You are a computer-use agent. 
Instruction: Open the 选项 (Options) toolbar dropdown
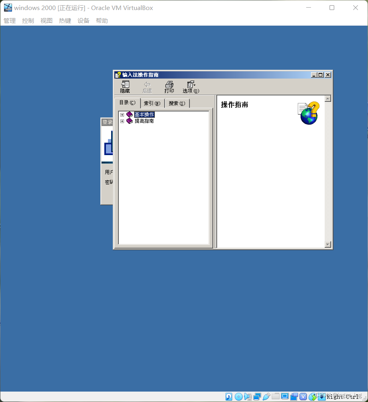tap(191, 87)
